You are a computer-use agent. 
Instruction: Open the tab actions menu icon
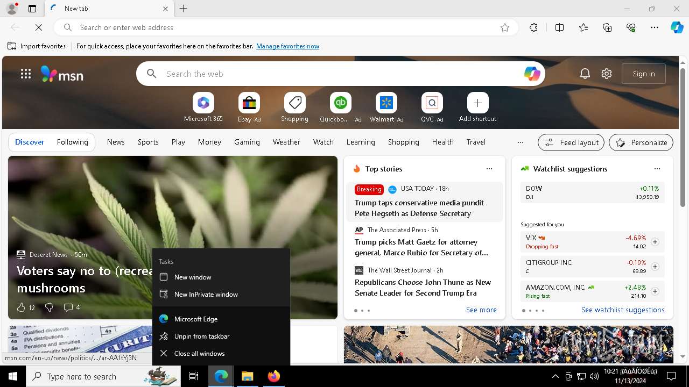(x=32, y=9)
